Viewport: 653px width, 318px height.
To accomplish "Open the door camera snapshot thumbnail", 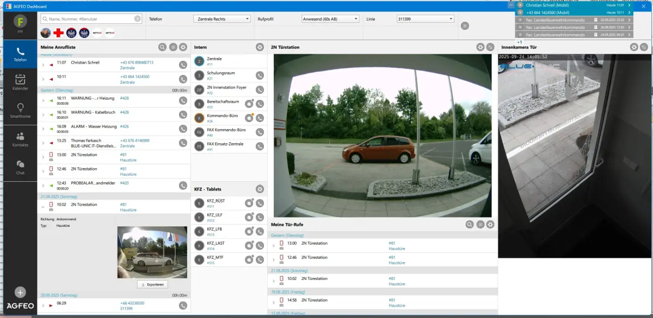I will (152, 252).
